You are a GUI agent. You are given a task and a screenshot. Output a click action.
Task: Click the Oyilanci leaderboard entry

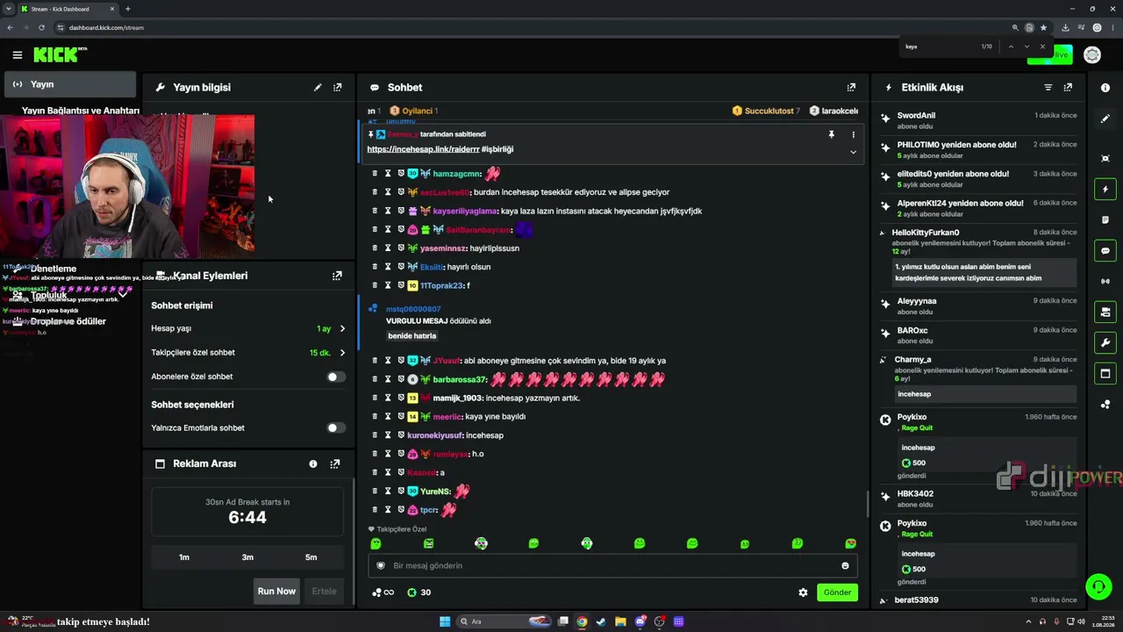[x=414, y=111]
